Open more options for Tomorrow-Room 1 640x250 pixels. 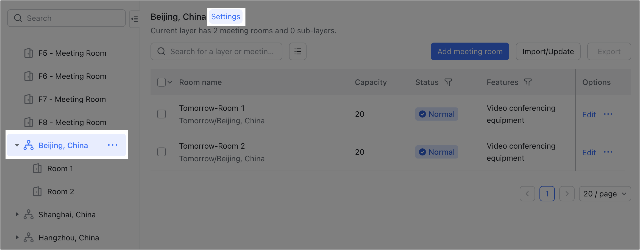coord(608,114)
